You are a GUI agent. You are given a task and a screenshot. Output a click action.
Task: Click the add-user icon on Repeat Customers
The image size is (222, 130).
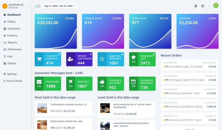pyautogui.click(x=70, y=59)
